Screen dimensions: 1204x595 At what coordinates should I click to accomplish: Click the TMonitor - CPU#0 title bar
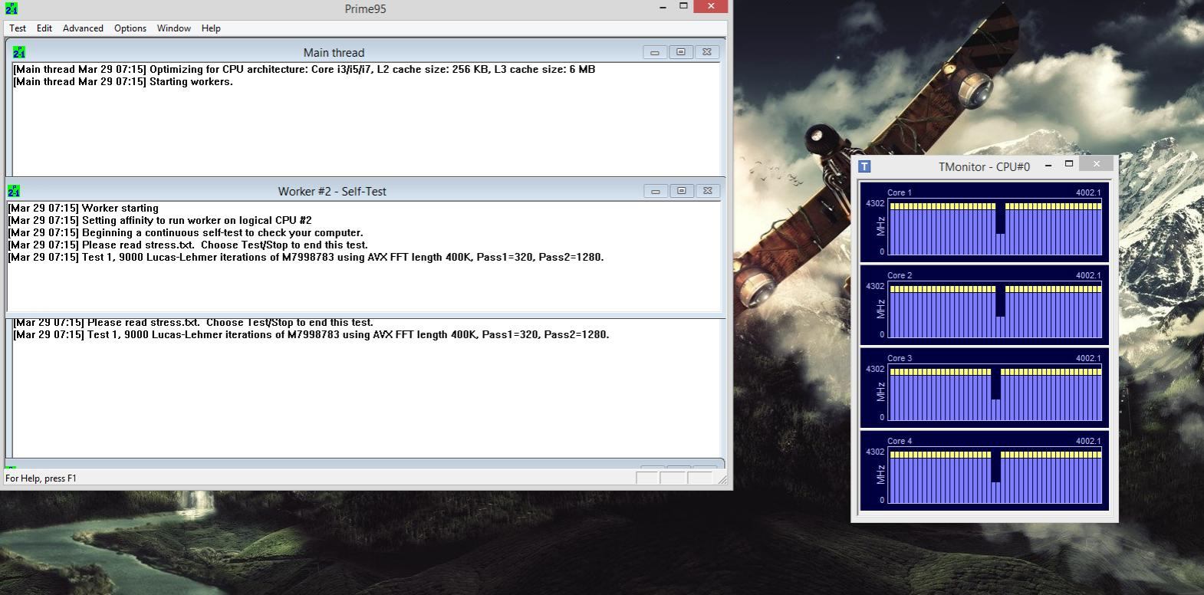(x=984, y=166)
